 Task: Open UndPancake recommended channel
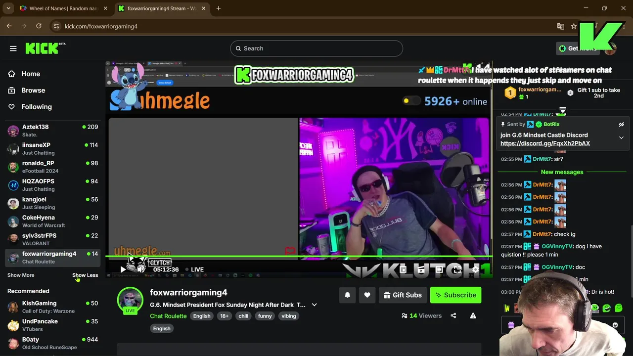click(x=53, y=325)
